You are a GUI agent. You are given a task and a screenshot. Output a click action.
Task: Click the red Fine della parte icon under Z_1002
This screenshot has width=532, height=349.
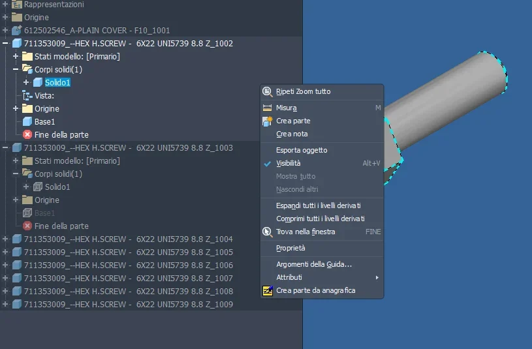(x=27, y=134)
